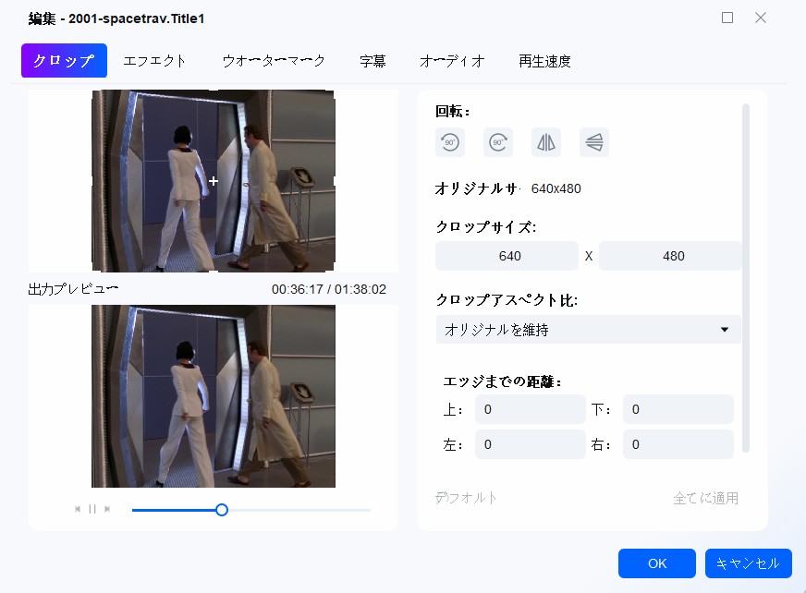Pause the preview playback
Viewport: 806px width, 593px height.
[92, 509]
